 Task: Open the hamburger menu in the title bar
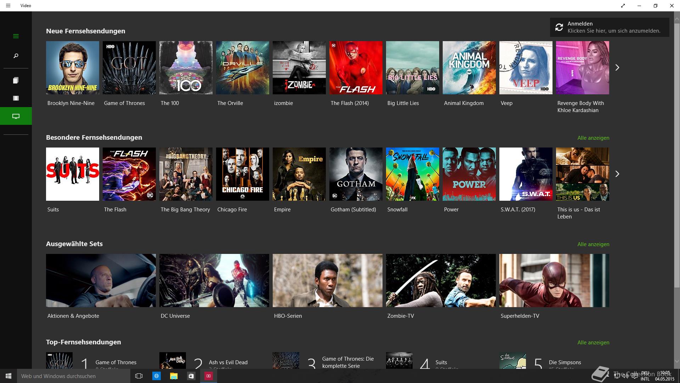click(8, 6)
